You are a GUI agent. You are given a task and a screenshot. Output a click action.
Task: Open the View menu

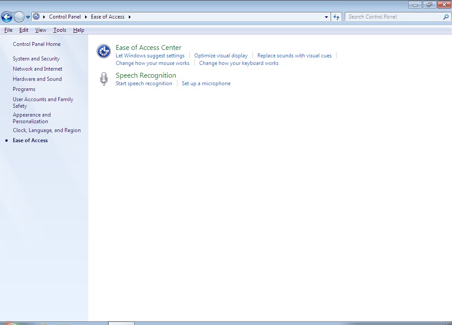(41, 30)
